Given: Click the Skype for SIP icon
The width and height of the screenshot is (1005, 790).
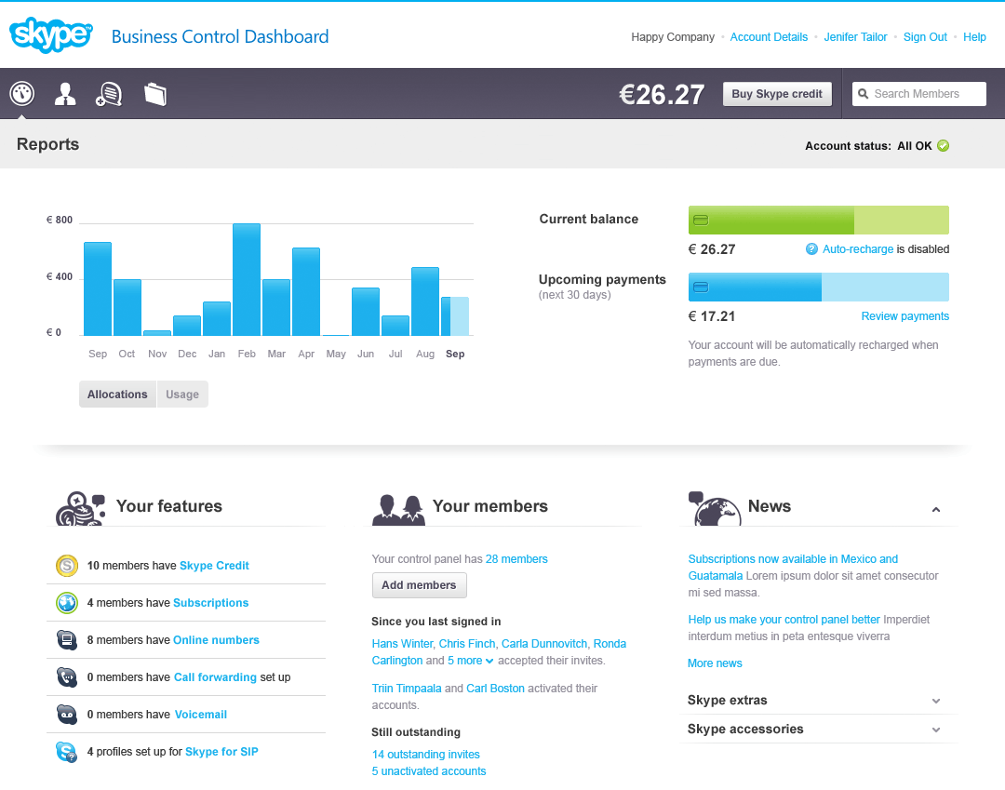Looking at the screenshot, I should coord(66,752).
